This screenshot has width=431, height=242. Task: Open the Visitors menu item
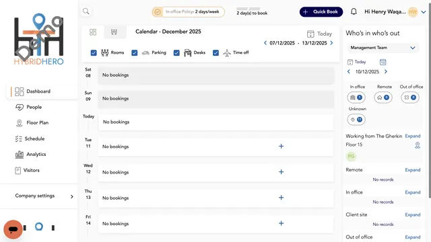tap(27, 170)
